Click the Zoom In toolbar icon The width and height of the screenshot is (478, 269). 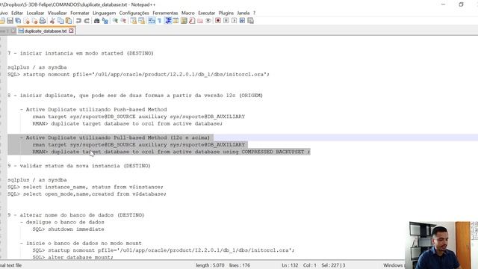click(115, 21)
